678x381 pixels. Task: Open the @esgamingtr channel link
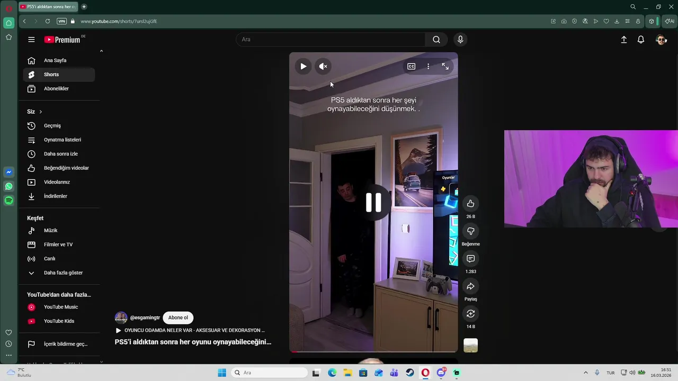[x=145, y=317]
